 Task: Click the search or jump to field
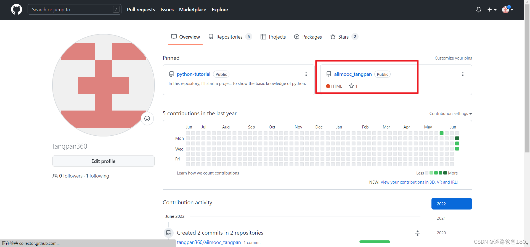click(75, 10)
